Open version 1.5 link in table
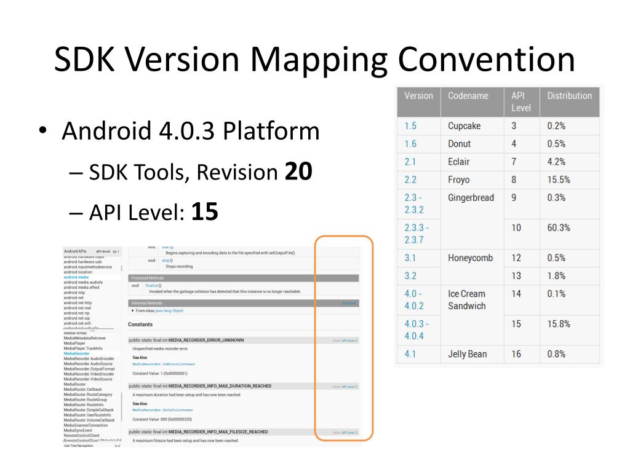 410,126
